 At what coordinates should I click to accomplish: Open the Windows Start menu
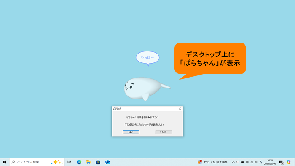coord(5,162)
